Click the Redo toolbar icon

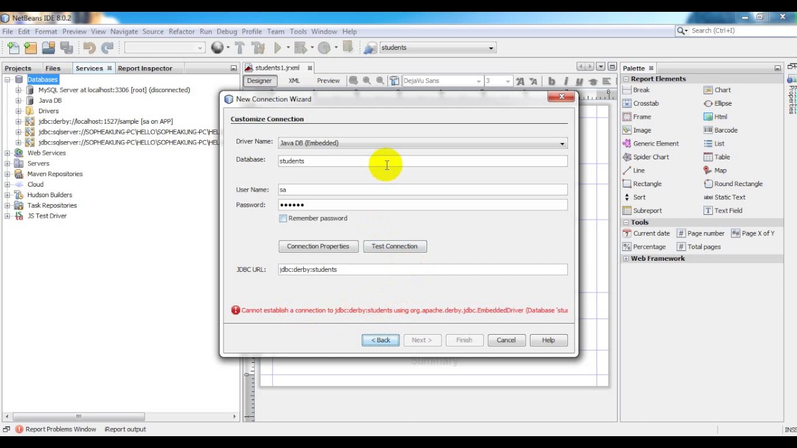tap(107, 48)
